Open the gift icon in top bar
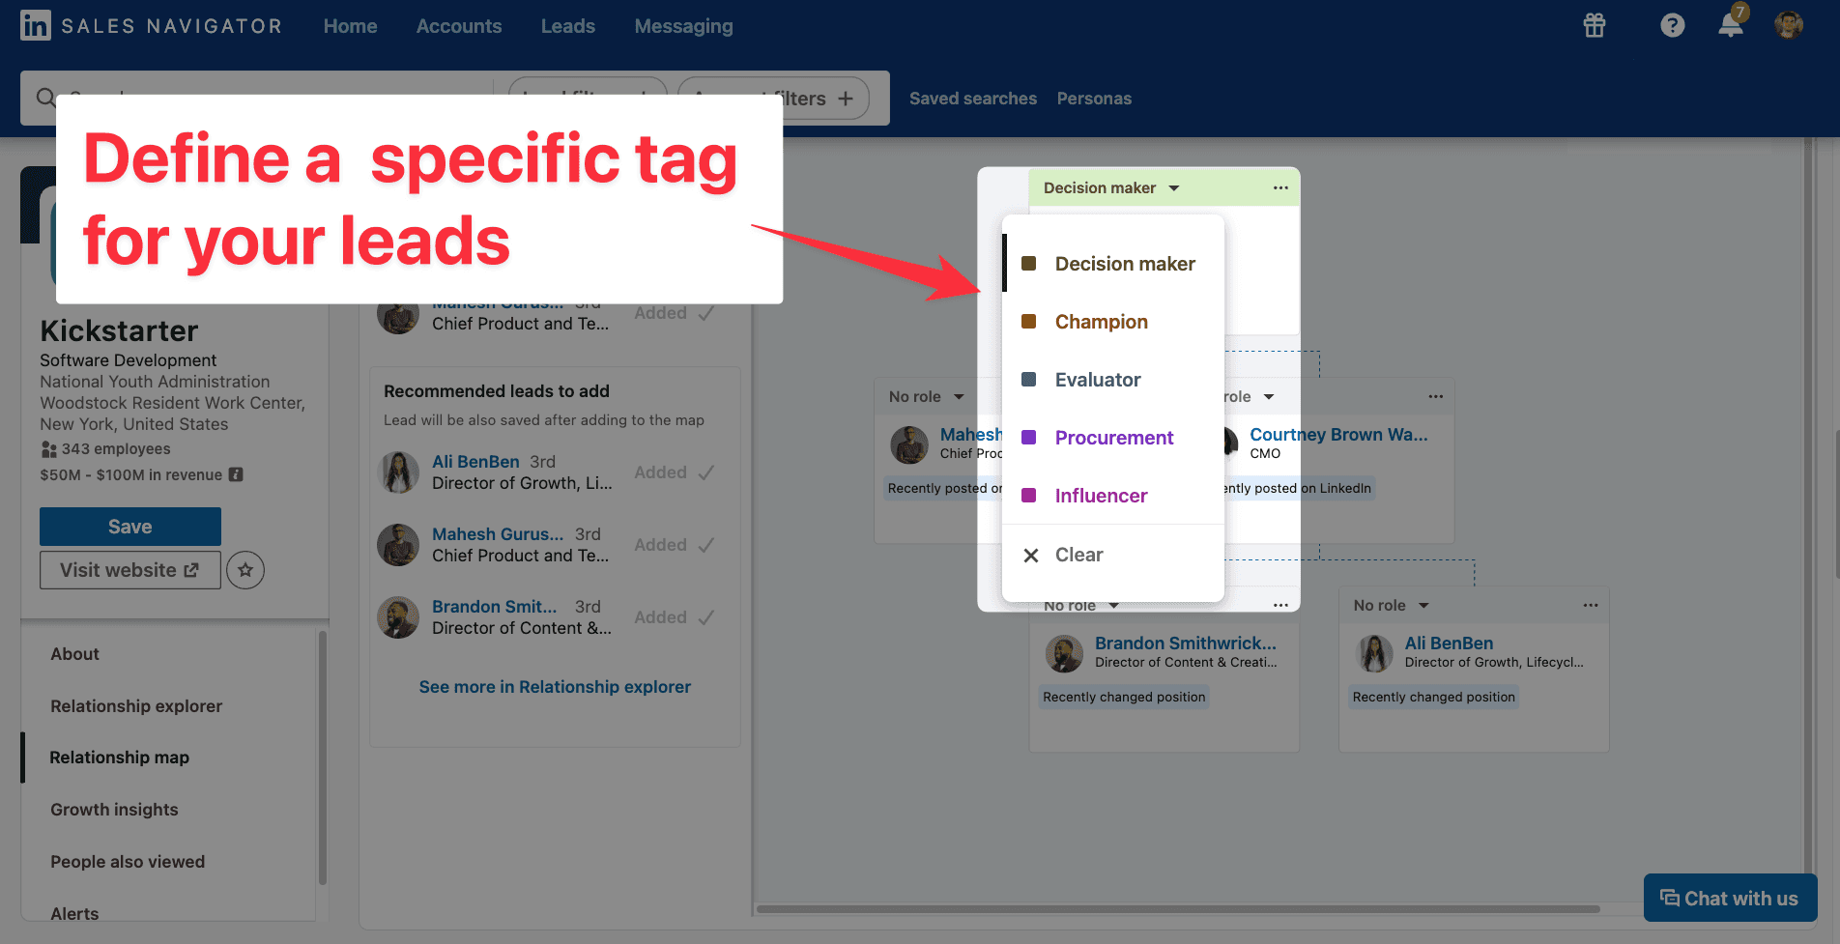Viewport: 1840px width, 944px height. (x=1595, y=26)
